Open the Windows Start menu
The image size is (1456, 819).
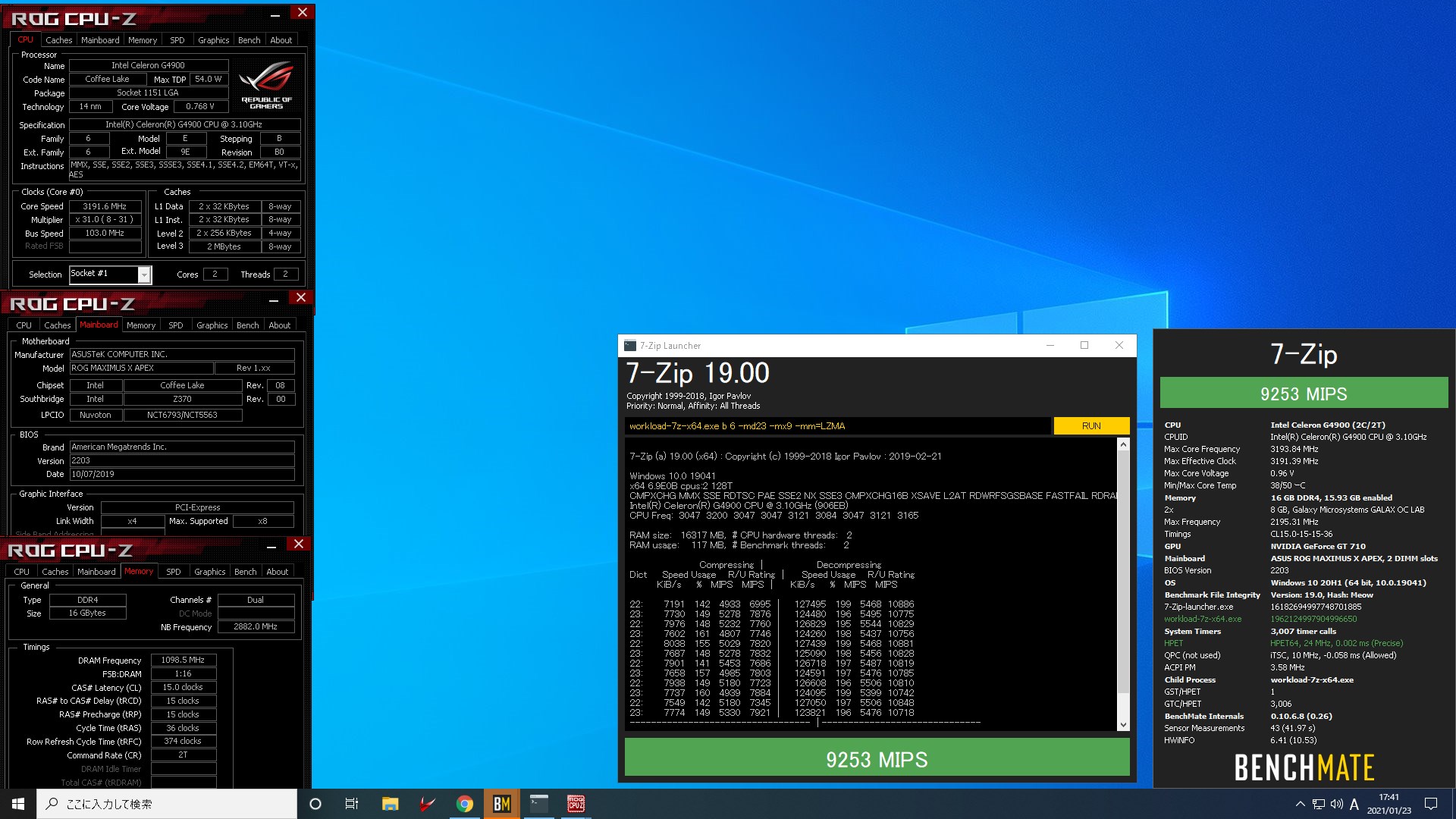18,804
